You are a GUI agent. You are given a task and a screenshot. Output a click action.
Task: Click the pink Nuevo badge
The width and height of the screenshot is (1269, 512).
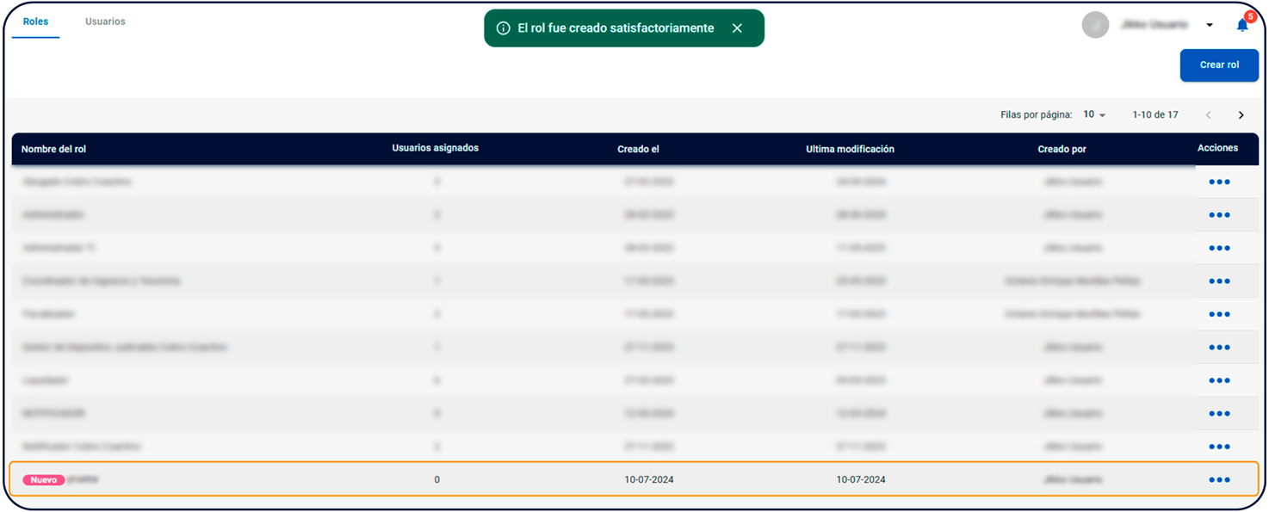(43, 480)
